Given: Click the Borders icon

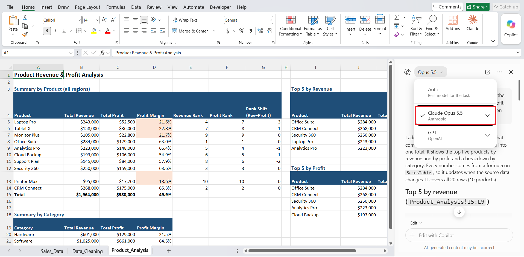Looking at the screenshot, I should click(79, 31).
